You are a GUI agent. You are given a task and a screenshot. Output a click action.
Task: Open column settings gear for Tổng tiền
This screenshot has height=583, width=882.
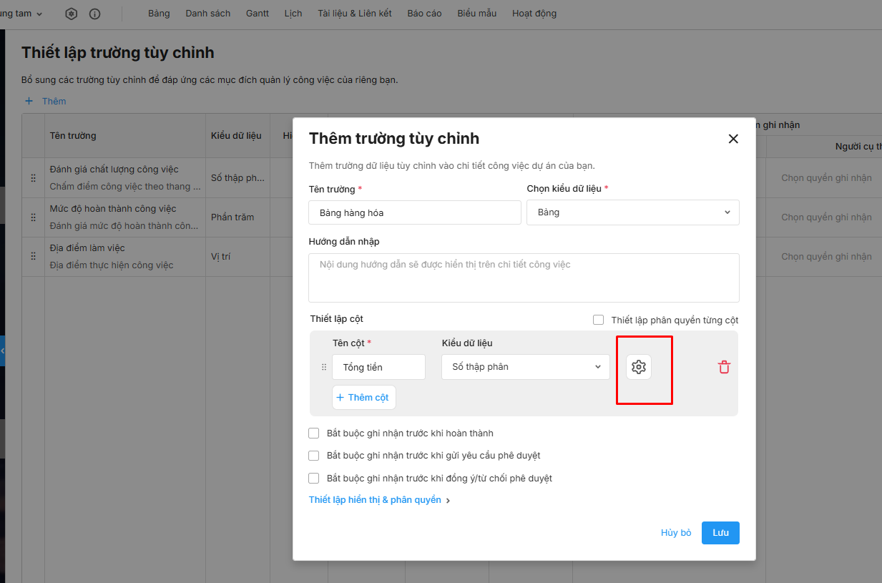[639, 367]
